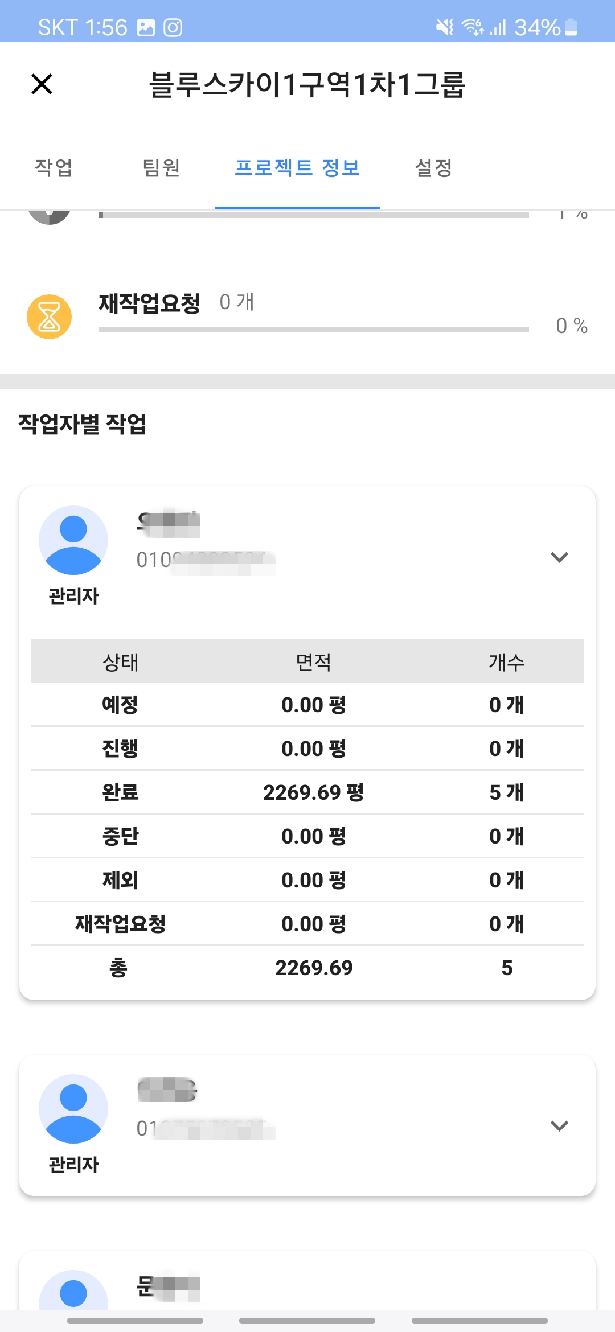Close the 블루스카이1구역1차1그룹 screen with X
Viewport: 615px width, 1332px height.
42,84
